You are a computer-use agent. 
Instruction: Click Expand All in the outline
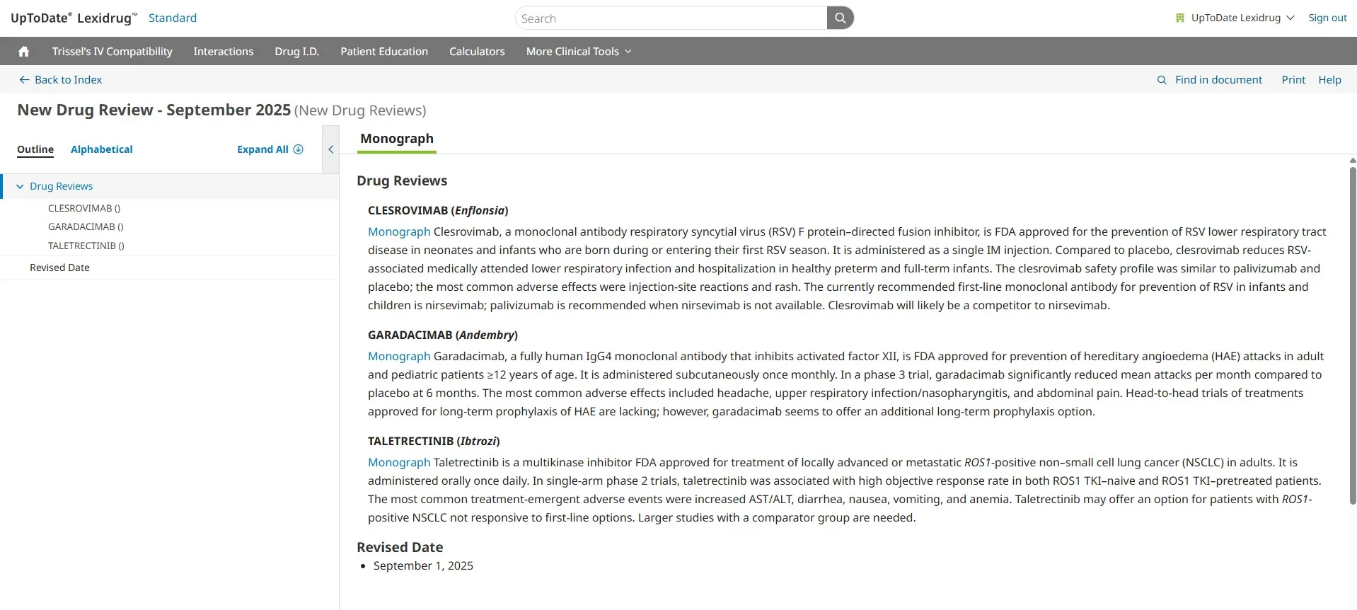(x=262, y=149)
